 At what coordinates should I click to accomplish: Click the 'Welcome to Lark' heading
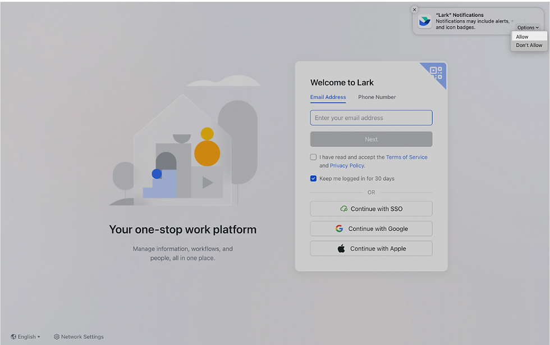(342, 83)
